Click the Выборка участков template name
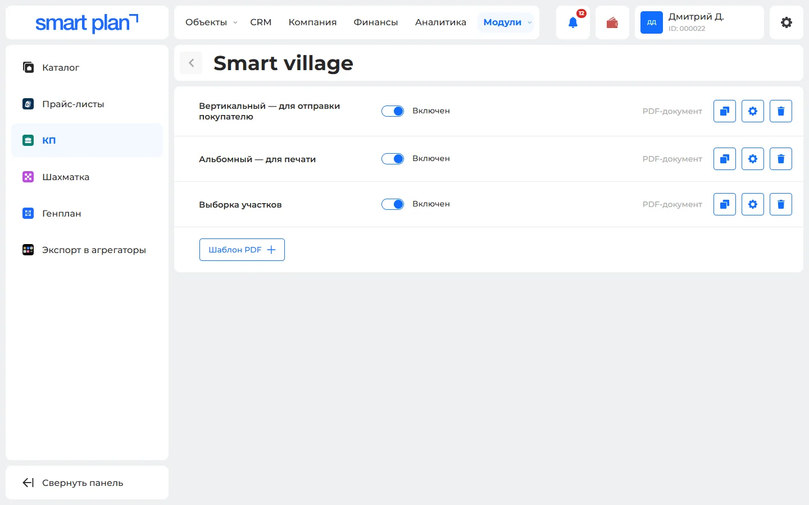809x505 pixels. (x=240, y=205)
